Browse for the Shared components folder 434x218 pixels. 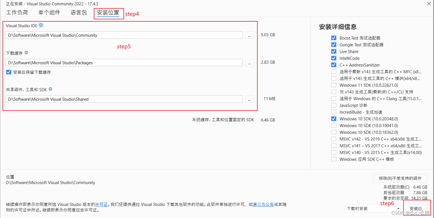[x=249, y=99]
